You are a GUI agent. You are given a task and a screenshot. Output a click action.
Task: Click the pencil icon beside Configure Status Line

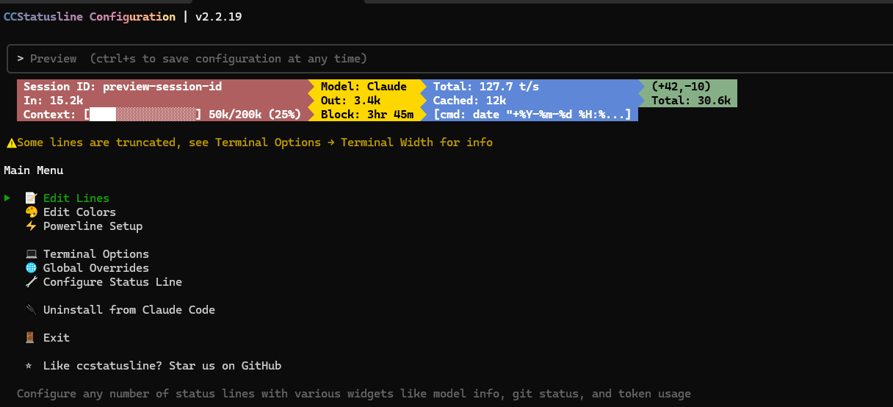30,281
